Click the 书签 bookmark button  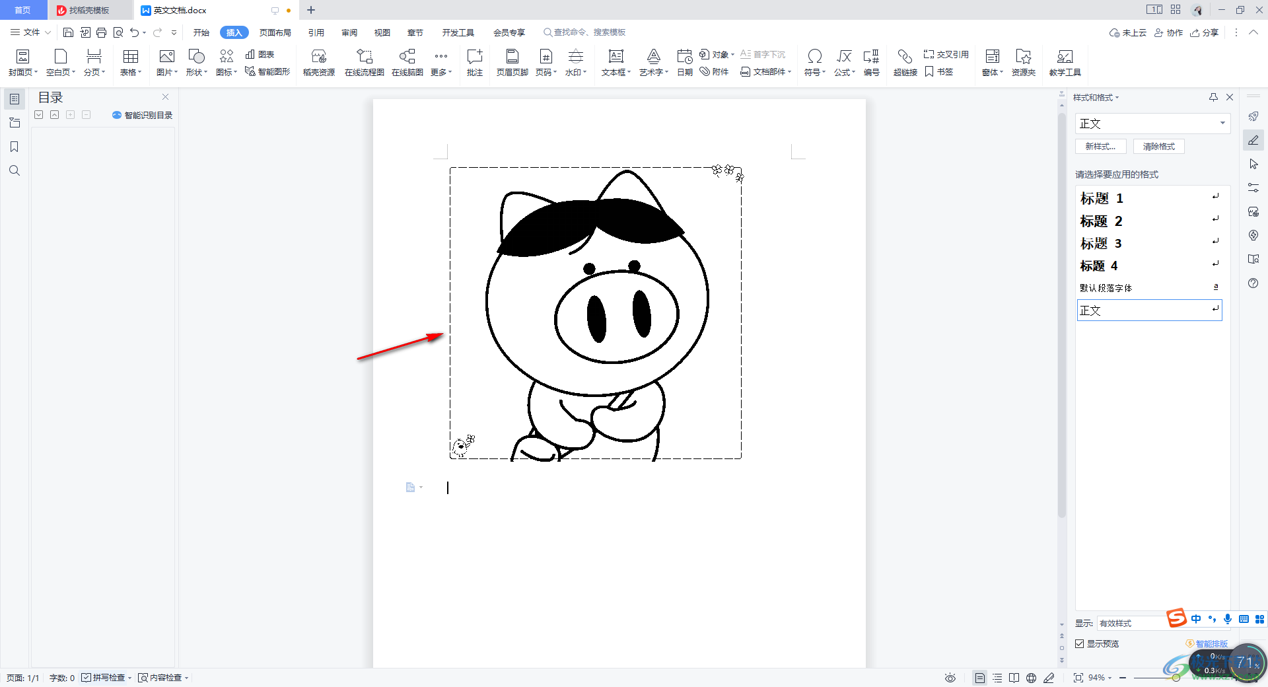939,71
